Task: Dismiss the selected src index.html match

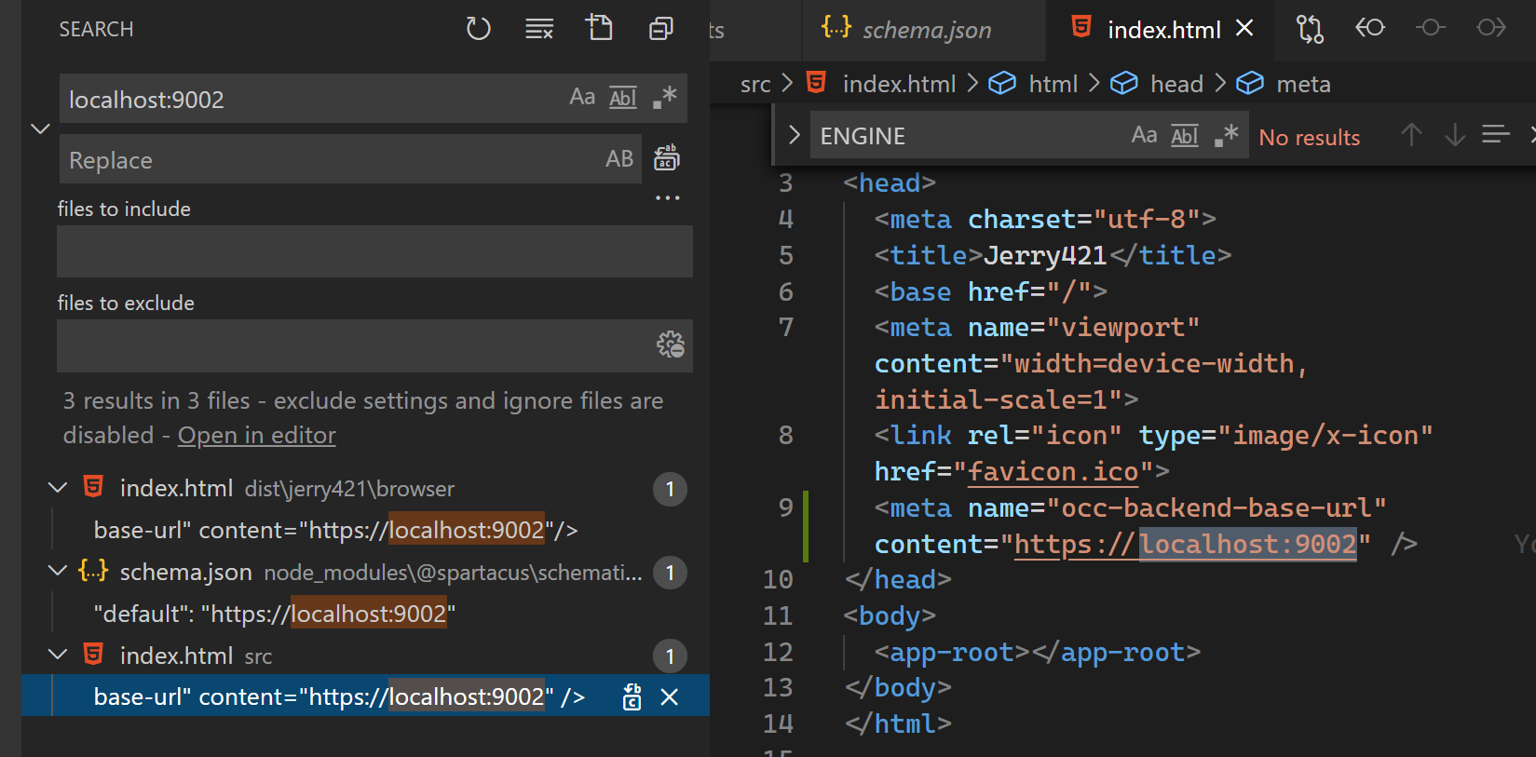Action: (669, 697)
